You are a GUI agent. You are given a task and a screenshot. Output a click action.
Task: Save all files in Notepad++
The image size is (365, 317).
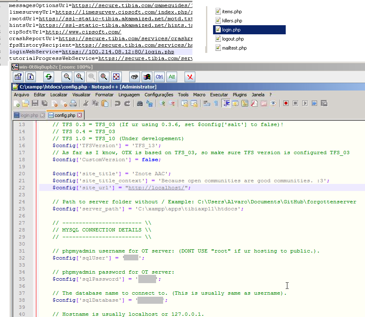coord(45,103)
